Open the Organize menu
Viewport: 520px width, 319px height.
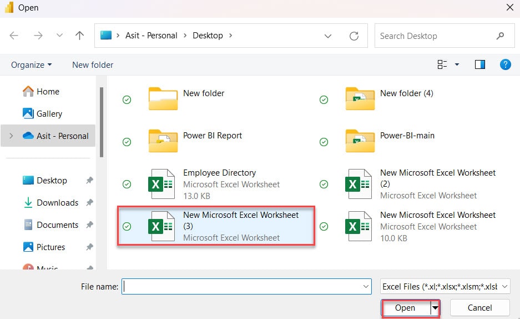[x=31, y=64]
